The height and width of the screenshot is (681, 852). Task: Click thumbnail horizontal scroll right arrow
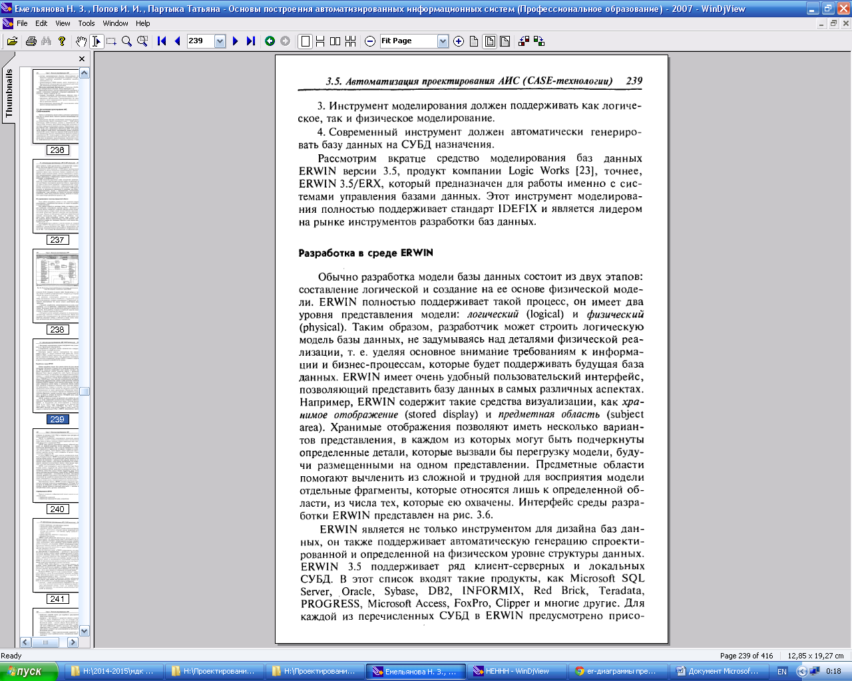73,642
